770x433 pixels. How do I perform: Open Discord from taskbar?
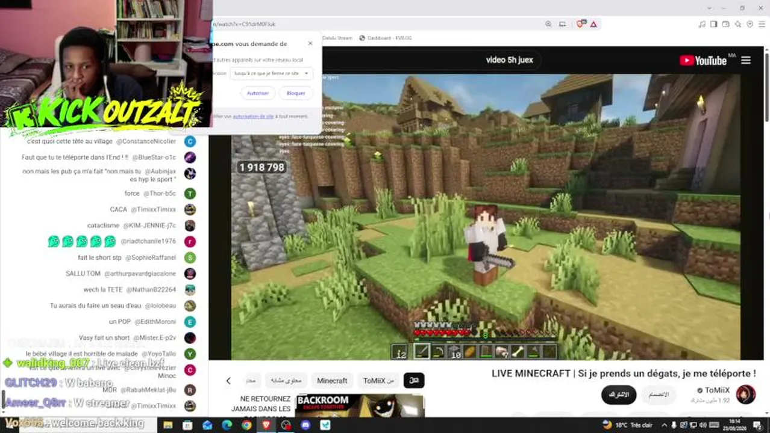305,425
